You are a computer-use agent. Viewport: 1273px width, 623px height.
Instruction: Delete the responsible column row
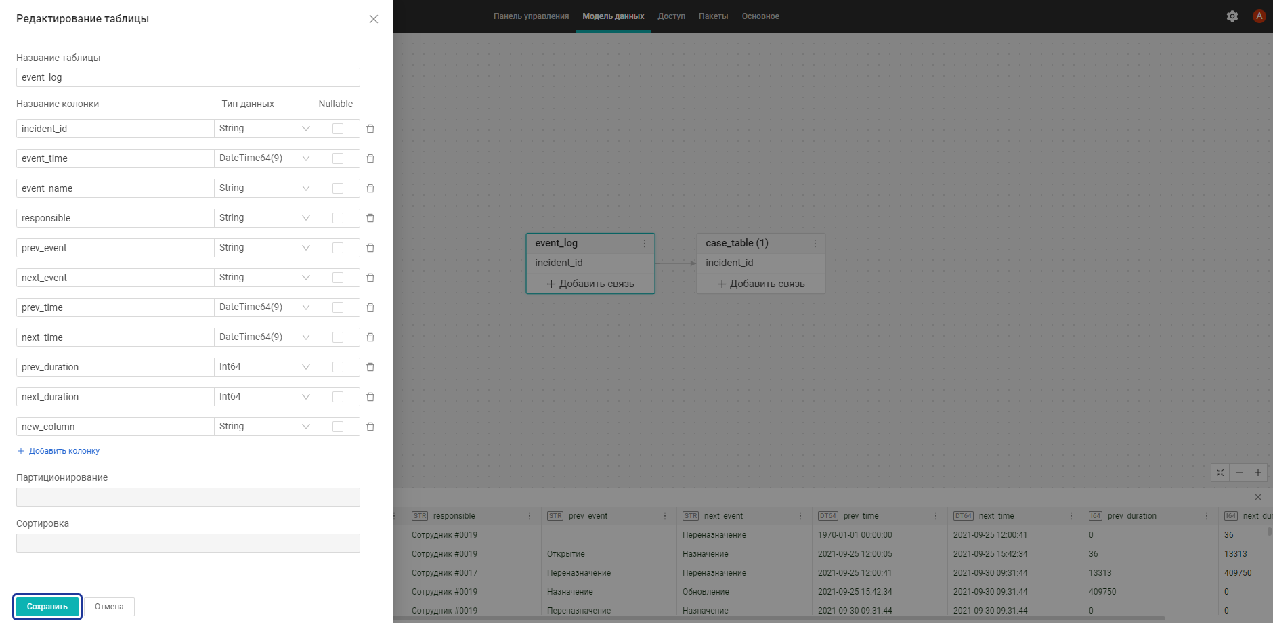370,218
